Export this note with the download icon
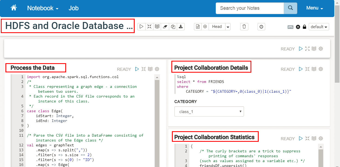Image resolution: width=340 pixels, height=167 pixels. coord(181,27)
